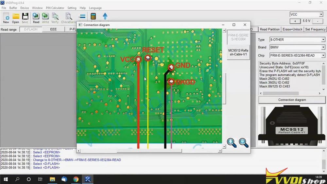Click the Read Partition button

[x=269, y=29]
